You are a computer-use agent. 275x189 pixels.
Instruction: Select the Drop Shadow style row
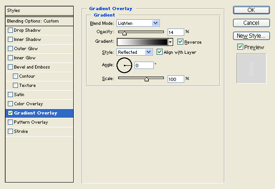(x=39, y=30)
